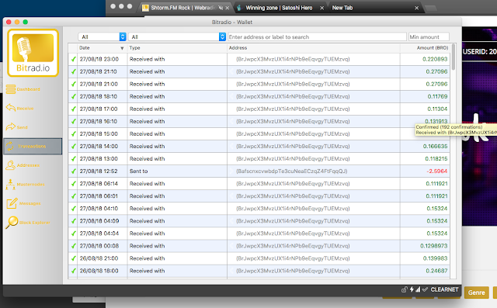This screenshot has width=497, height=308.
Task: Click Received with in 27/08/18 14:00 row
Action: point(147,147)
